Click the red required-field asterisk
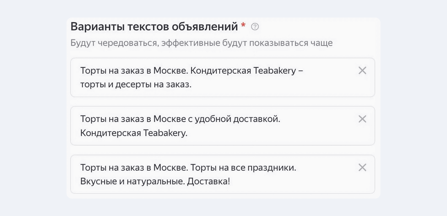Viewport: 447px width, 216px height. pyautogui.click(x=243, y=25)
